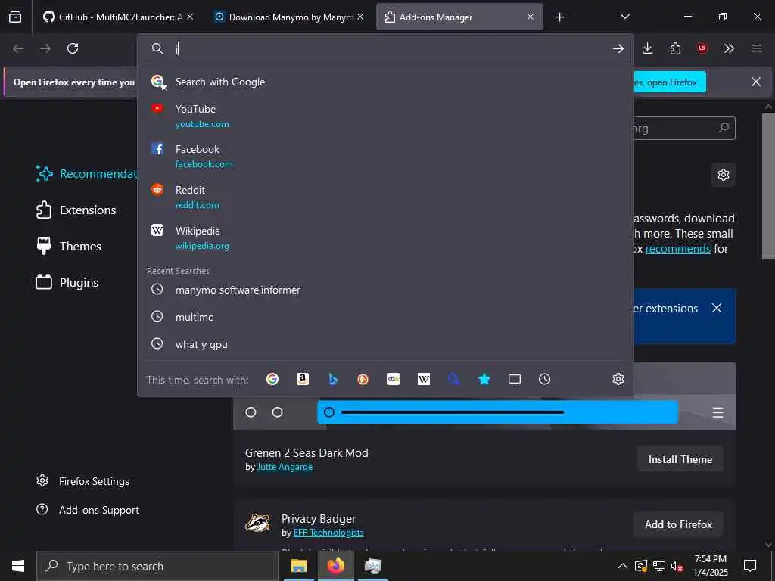Open Extensions section in sidebar
Viewport: 775px width, 581px height.
coord(76,210)
